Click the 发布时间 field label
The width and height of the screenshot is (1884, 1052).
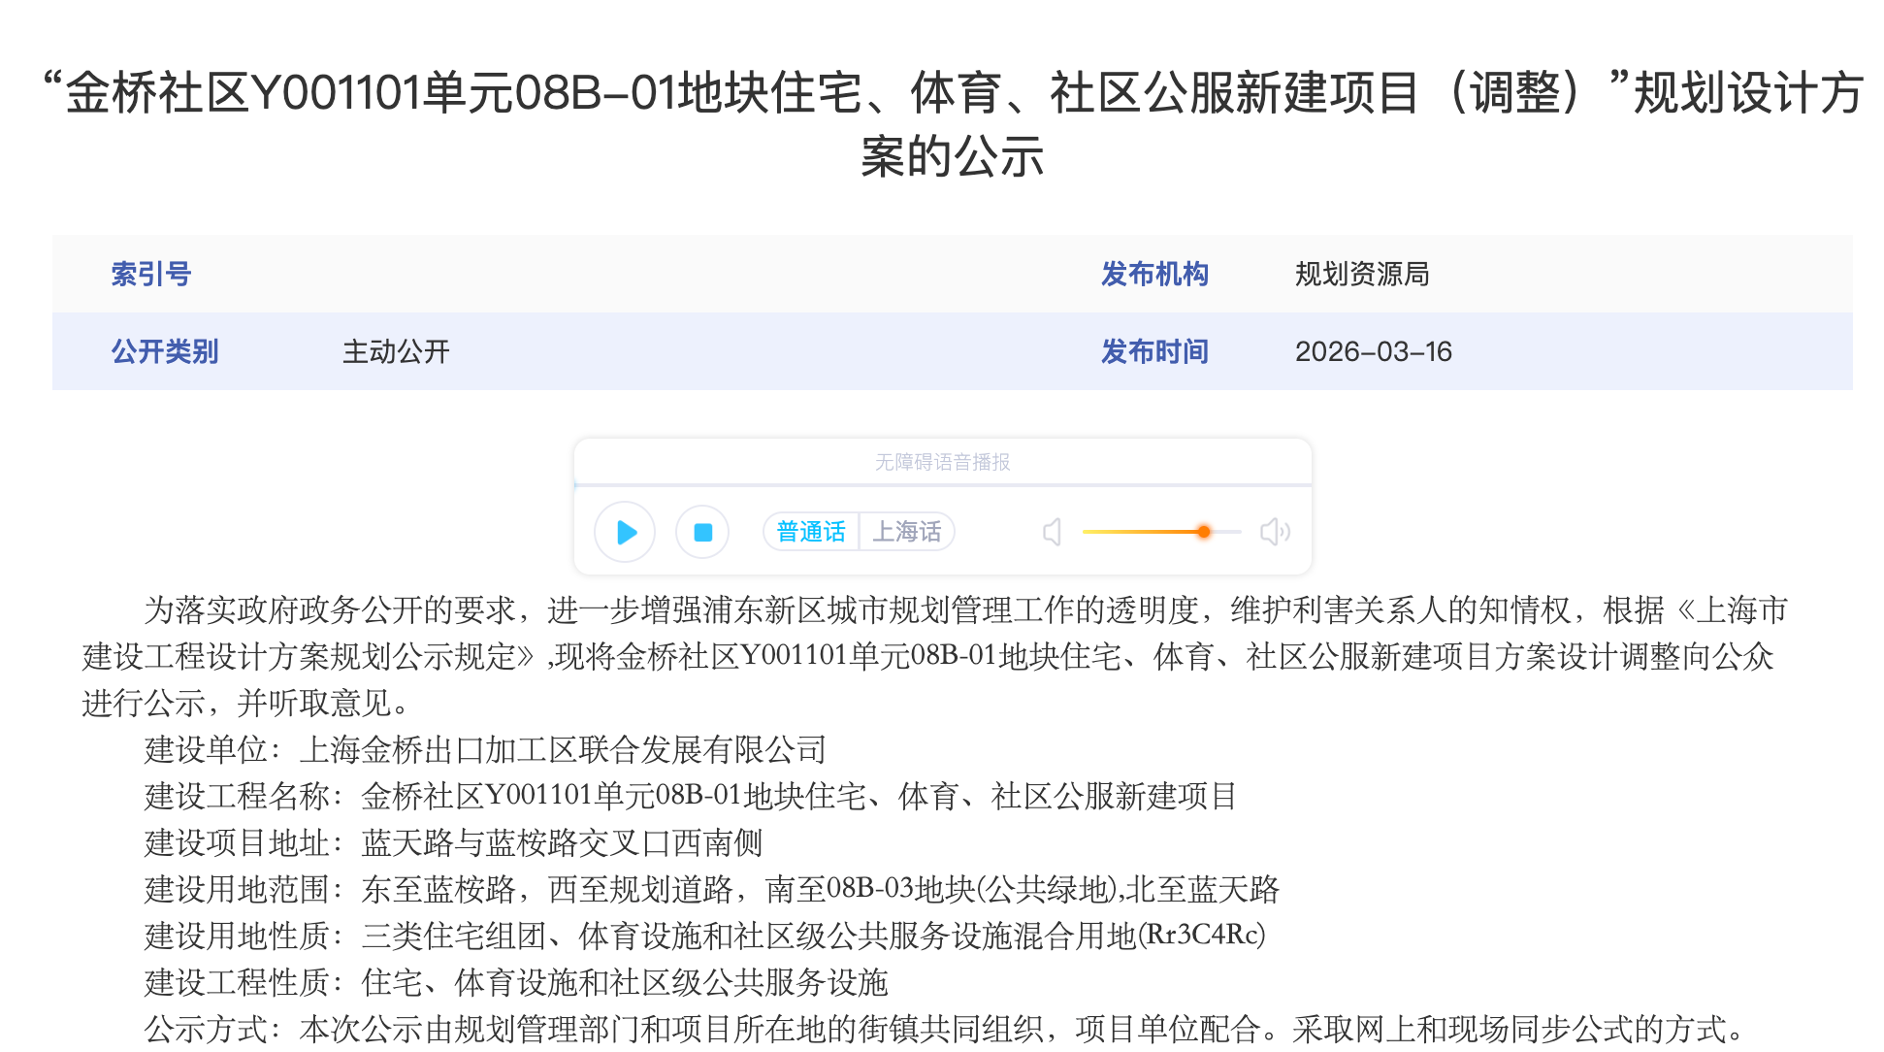click(x=1153, y=351)
